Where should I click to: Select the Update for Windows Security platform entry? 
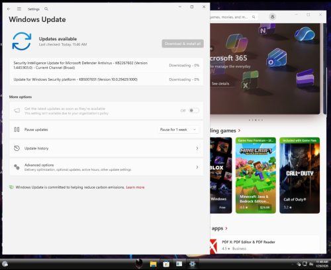tap(107, 79)
